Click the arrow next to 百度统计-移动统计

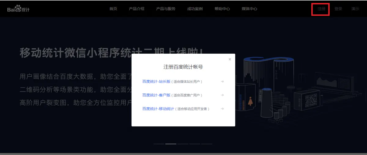(x=222, y=109)
